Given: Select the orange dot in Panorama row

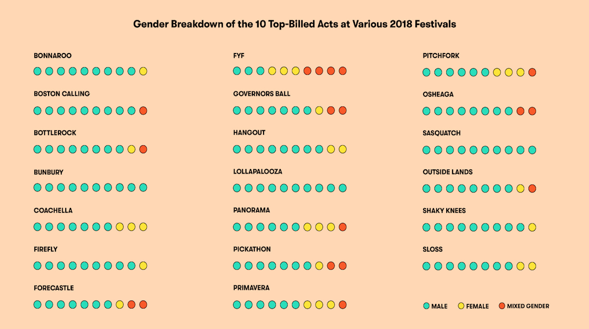Looking at the screenshot, I should click(343, 227).
